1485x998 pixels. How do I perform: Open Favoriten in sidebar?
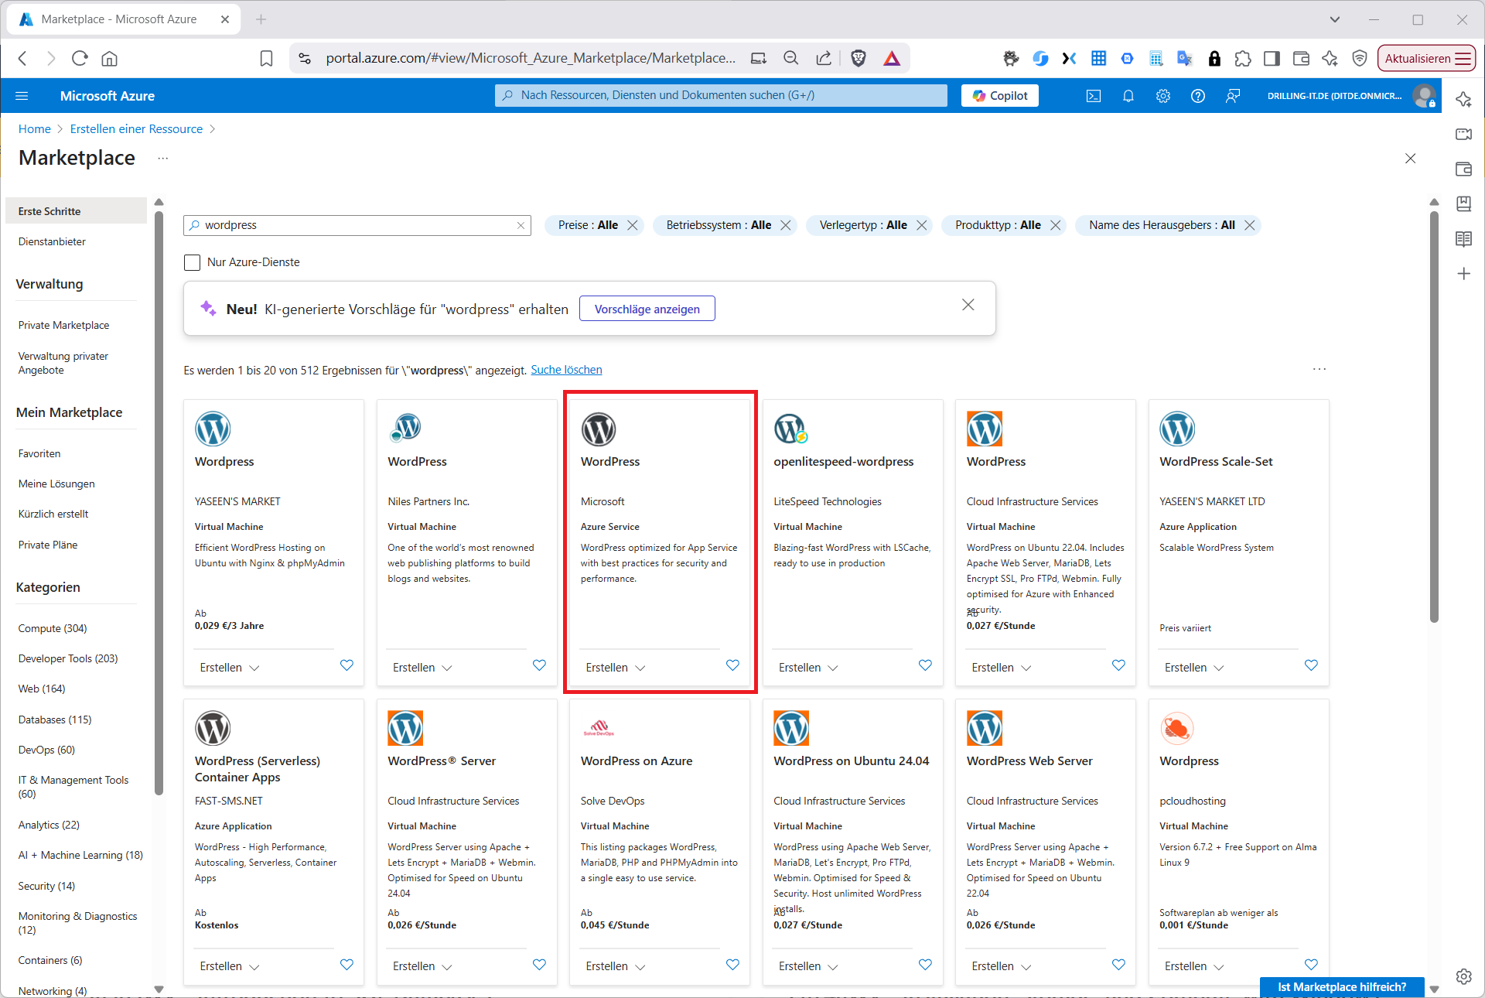(39, 453)
